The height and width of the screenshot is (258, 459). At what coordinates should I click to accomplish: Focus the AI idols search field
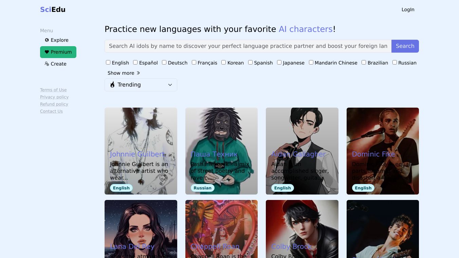pos(248,46)
